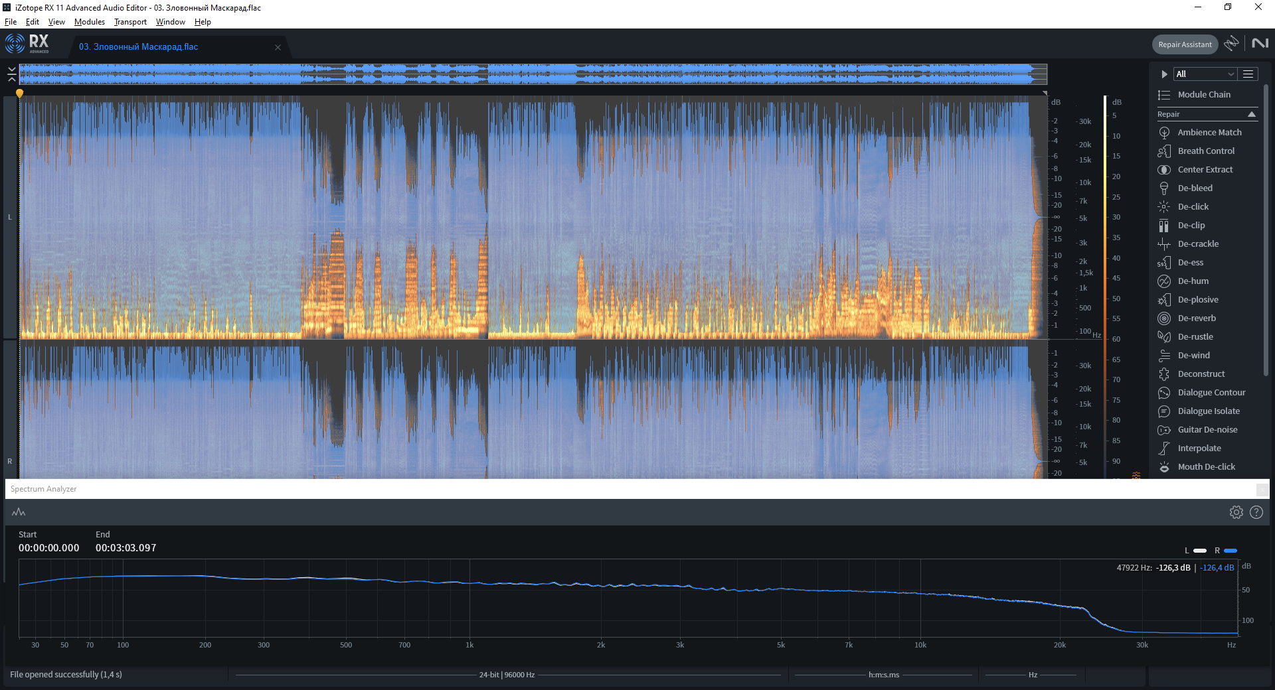Open the All module filter dropdown
Screen dimensions: 1275x690
[1205, 74]
